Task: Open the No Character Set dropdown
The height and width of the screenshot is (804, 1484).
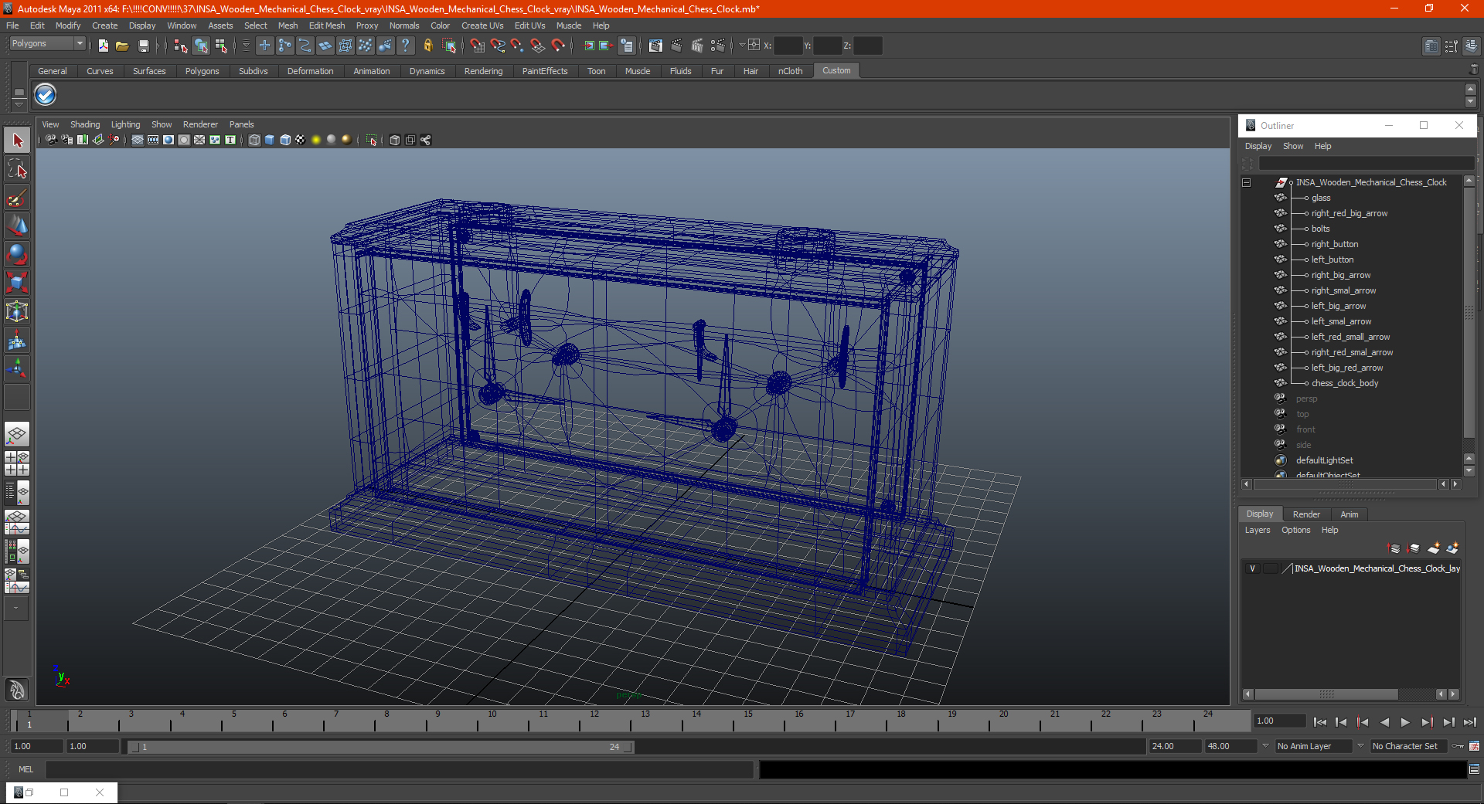Action: click(1408, 746)
